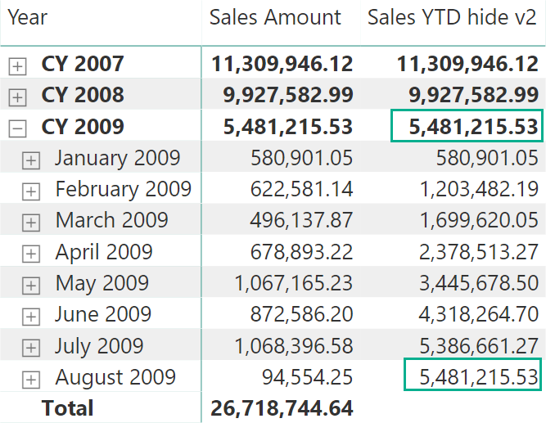Expand March 2009 month row

31,223
